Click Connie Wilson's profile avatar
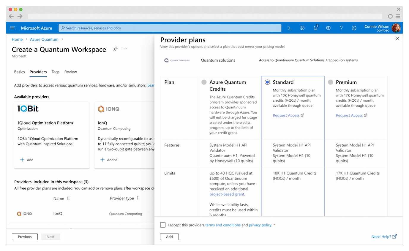Image resolution: width=409 pixels, height=251 pixels. pyautogui.click(x=397, y=28)
